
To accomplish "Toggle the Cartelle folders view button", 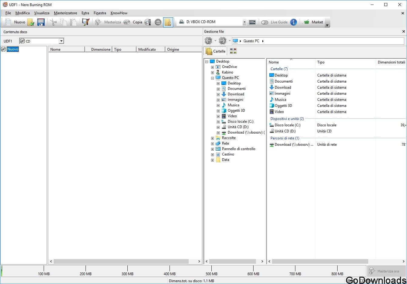I will [x=216, y=51].
